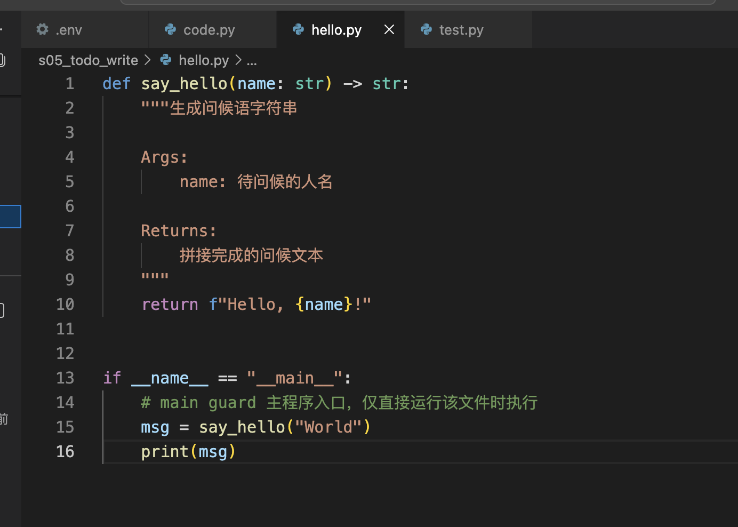Screen dimensions: 738x527
Task: Click the text 拼接完成的问候文本
Action: click(x=251, y=255)
